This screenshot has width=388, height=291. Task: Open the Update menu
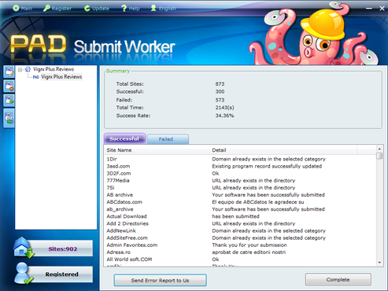pos(97,9)
